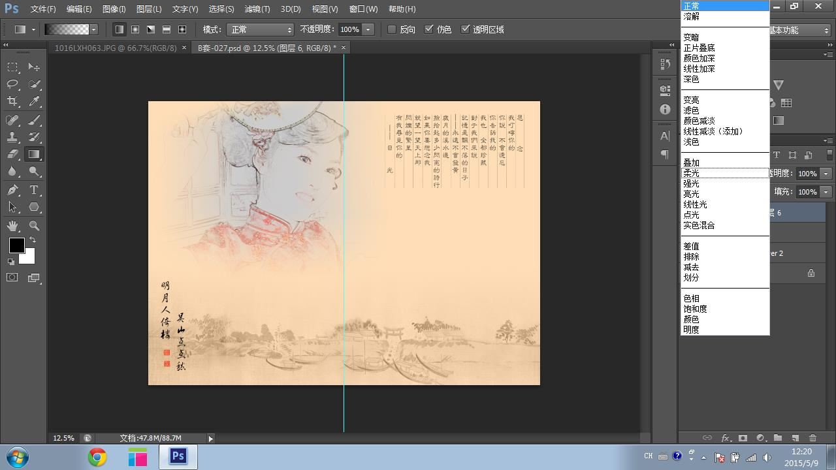Click the Windows Start button
The image size is (836, 470).
click(x=17, y=457)
